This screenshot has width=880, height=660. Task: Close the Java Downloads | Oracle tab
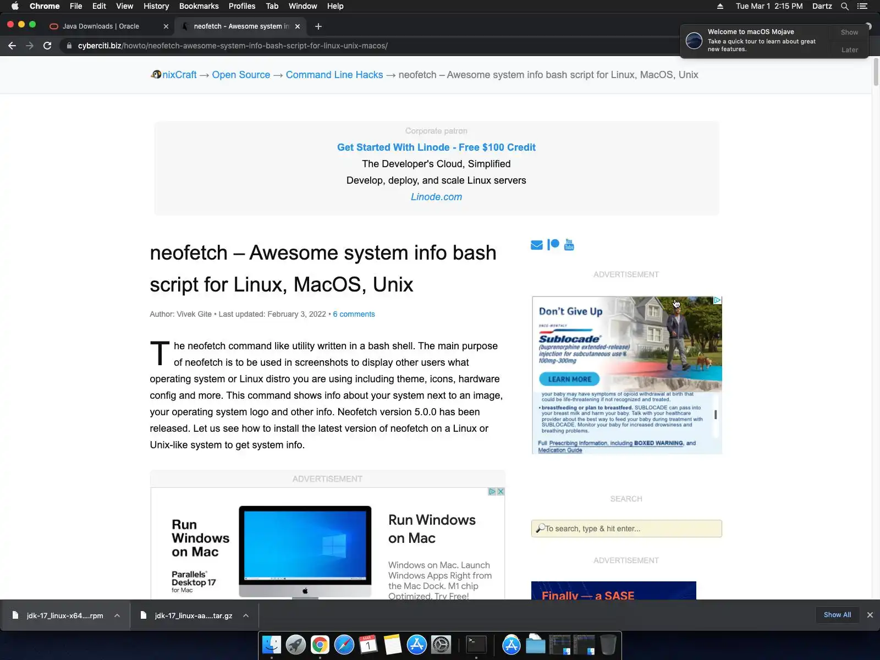[166, 26]
